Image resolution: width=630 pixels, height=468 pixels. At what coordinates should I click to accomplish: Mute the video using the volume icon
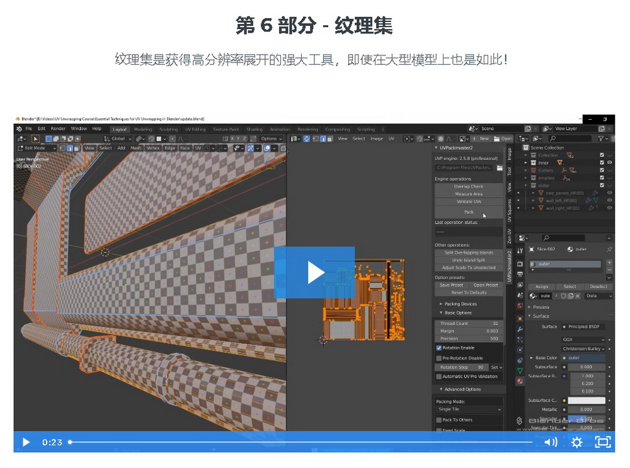coord(551,442)
